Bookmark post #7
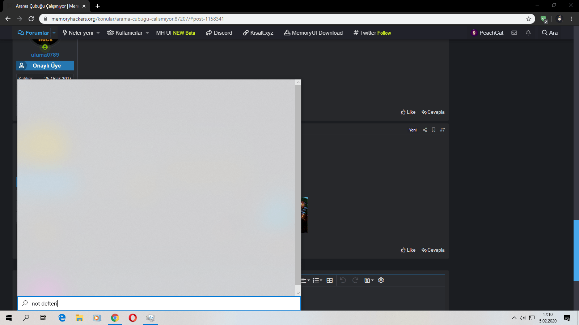This screenshot has width=579, height=325. 434,130
